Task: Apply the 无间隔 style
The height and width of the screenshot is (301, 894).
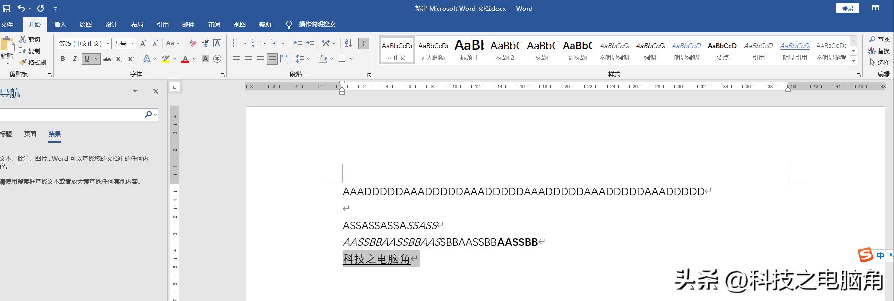Action: (x=433, y=50)
